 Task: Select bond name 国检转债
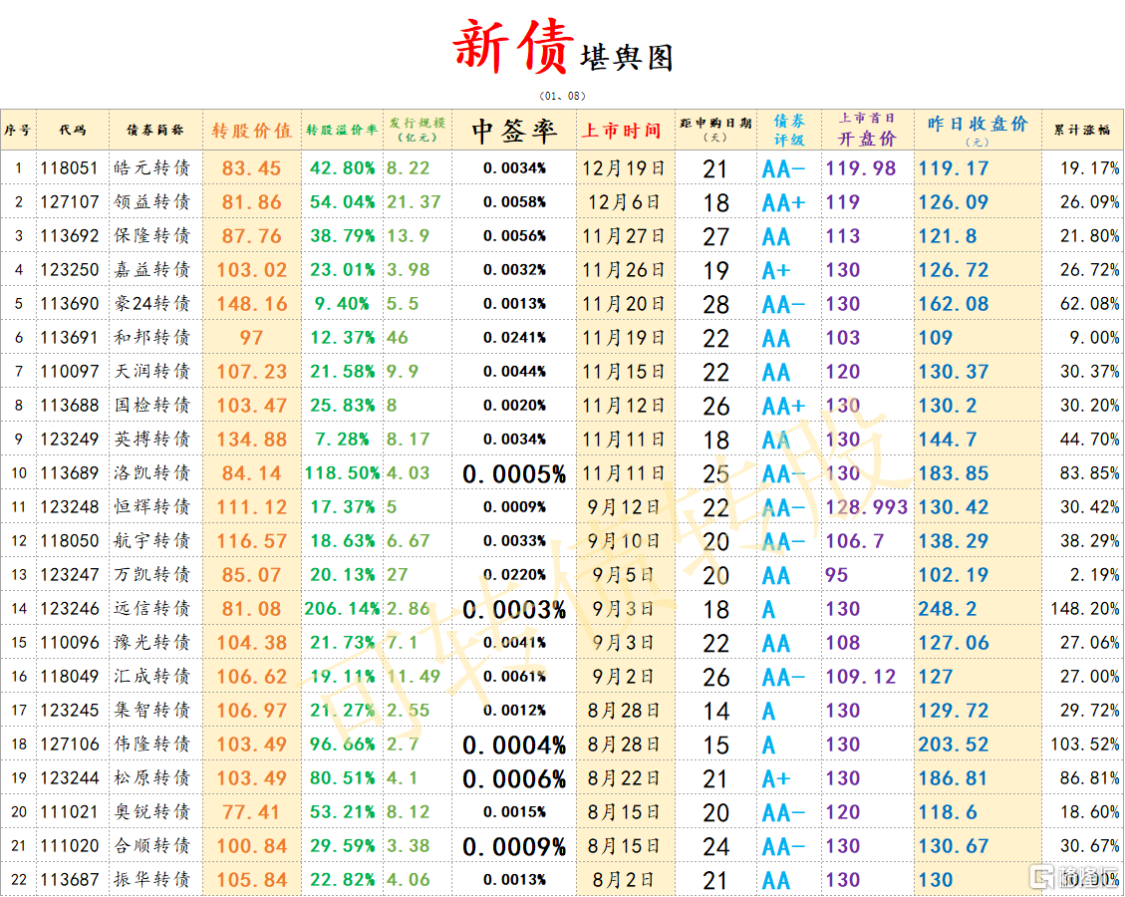coord(152,406)
